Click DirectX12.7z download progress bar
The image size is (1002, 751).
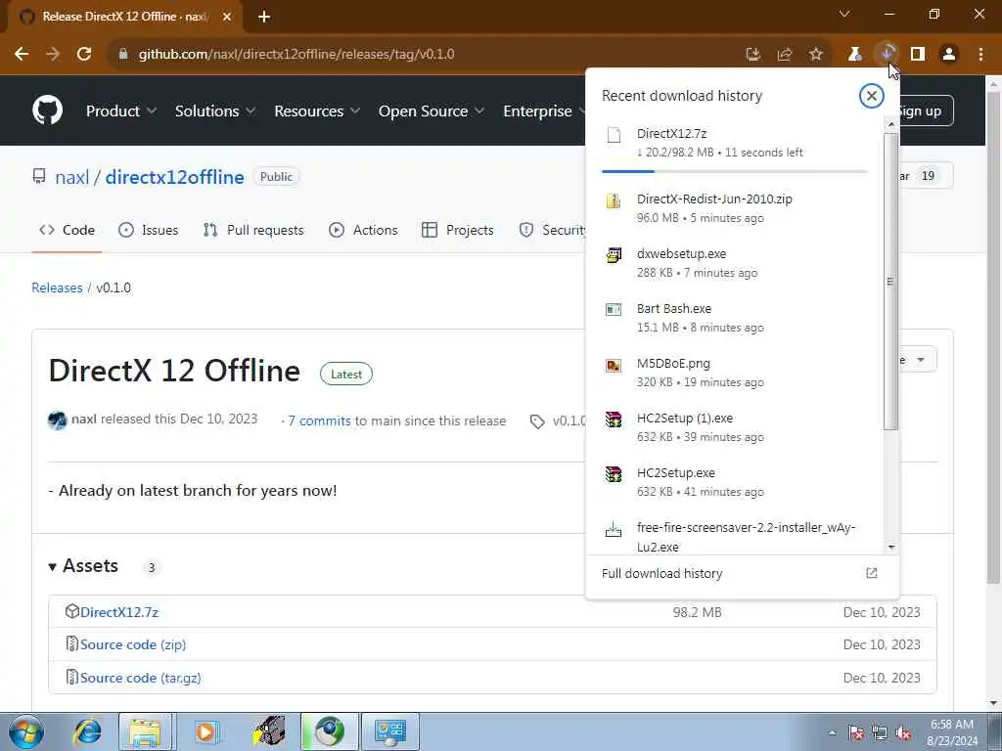click(734, 171)
